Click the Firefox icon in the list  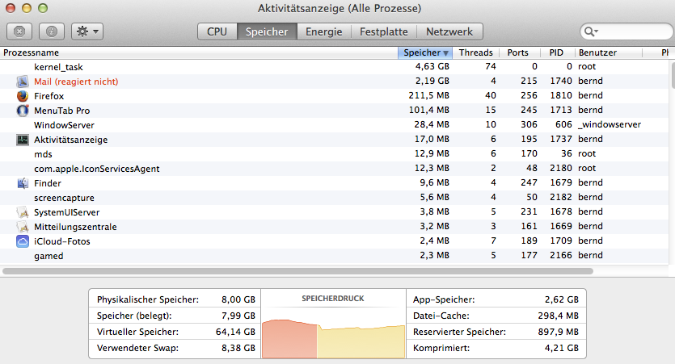click(x=23, y=96)
